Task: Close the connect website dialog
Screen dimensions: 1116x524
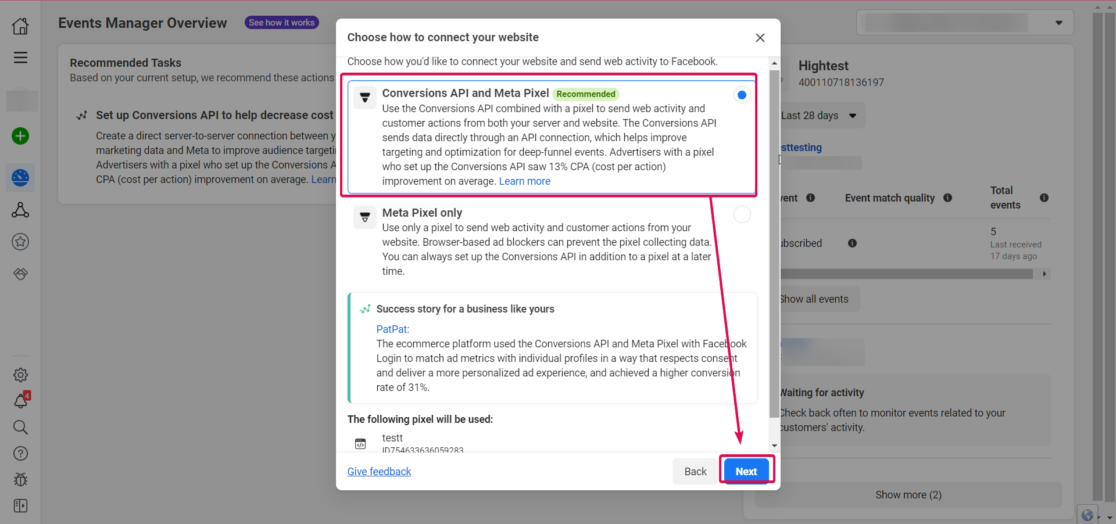Action: (760, 37)
